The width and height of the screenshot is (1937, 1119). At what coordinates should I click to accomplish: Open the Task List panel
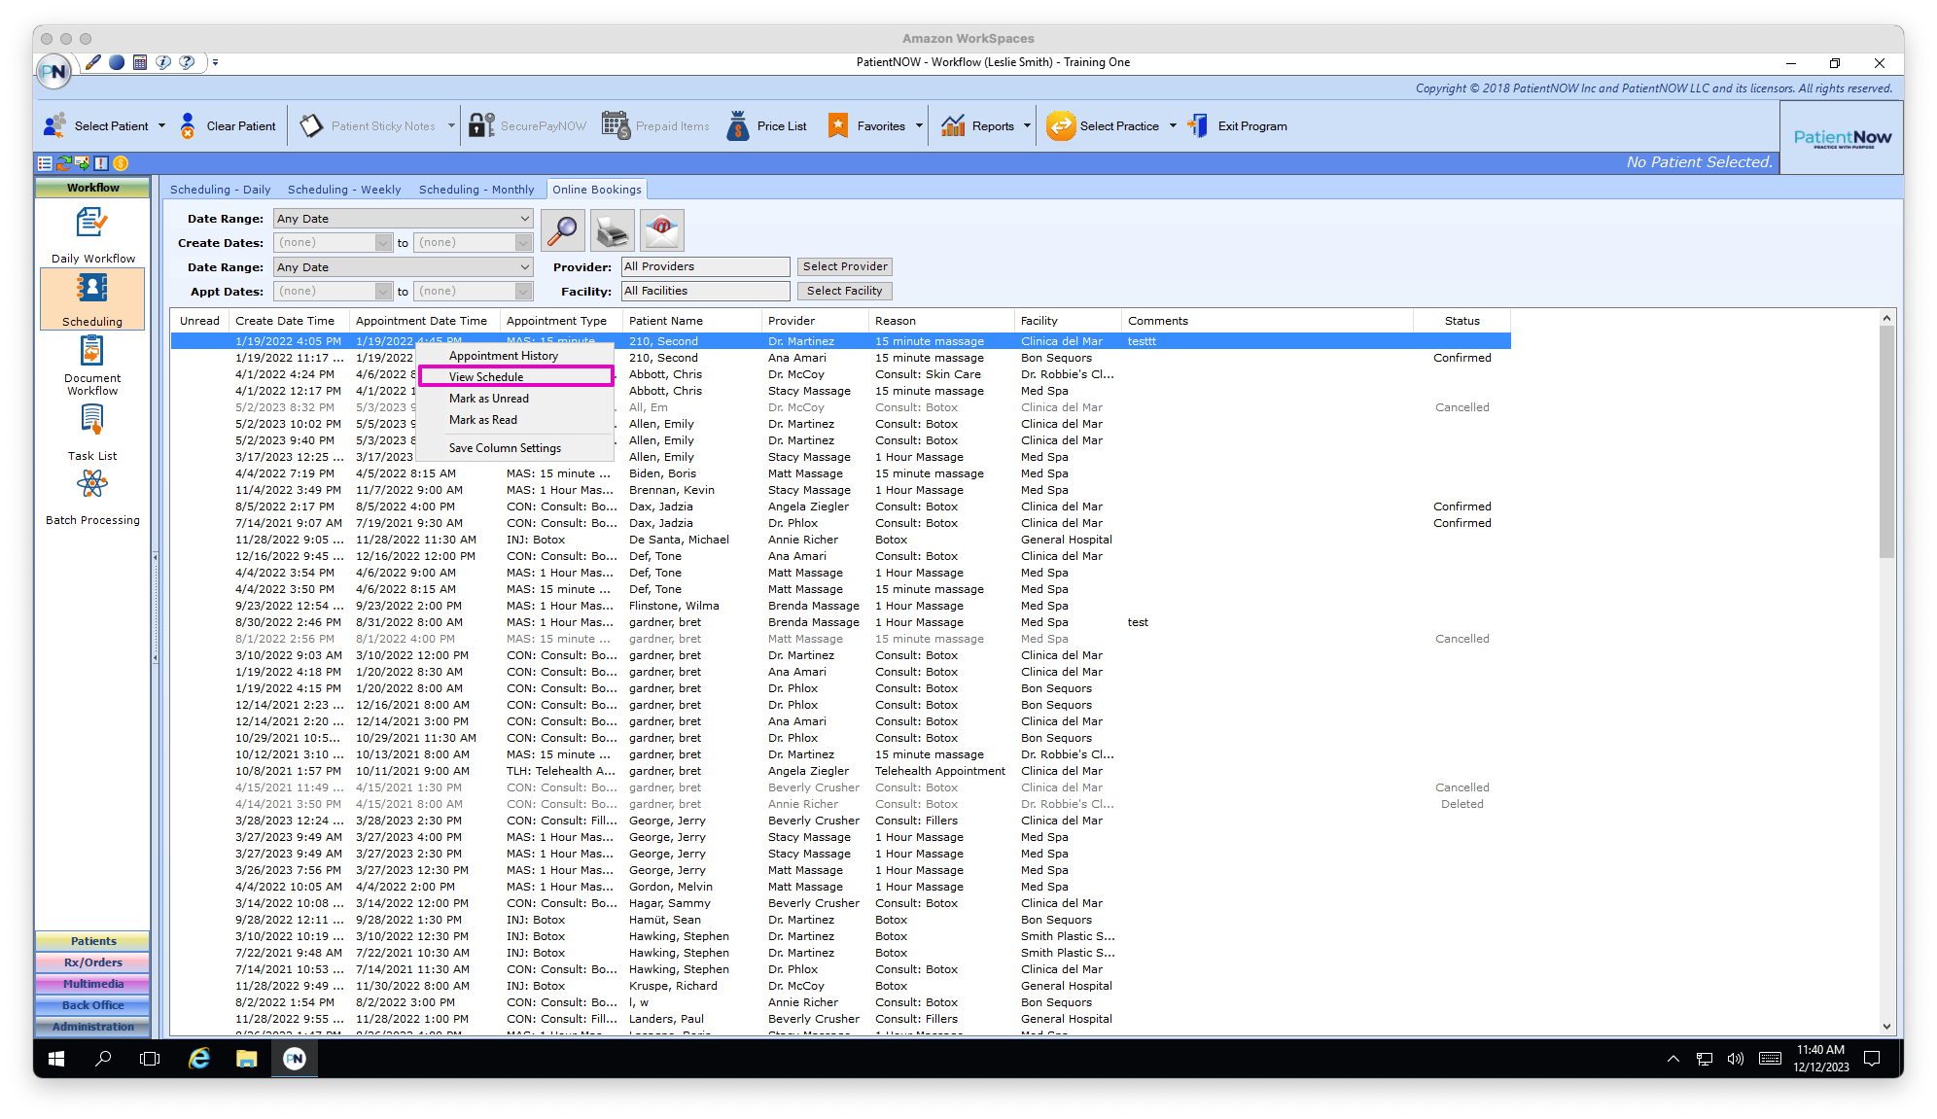91,431
